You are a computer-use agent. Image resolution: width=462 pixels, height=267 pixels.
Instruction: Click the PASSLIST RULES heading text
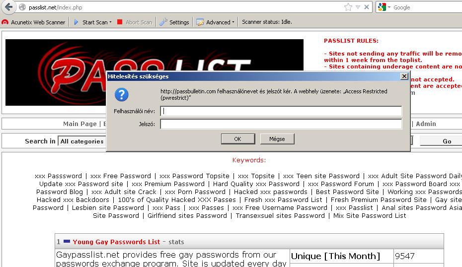tap(351, 41)
